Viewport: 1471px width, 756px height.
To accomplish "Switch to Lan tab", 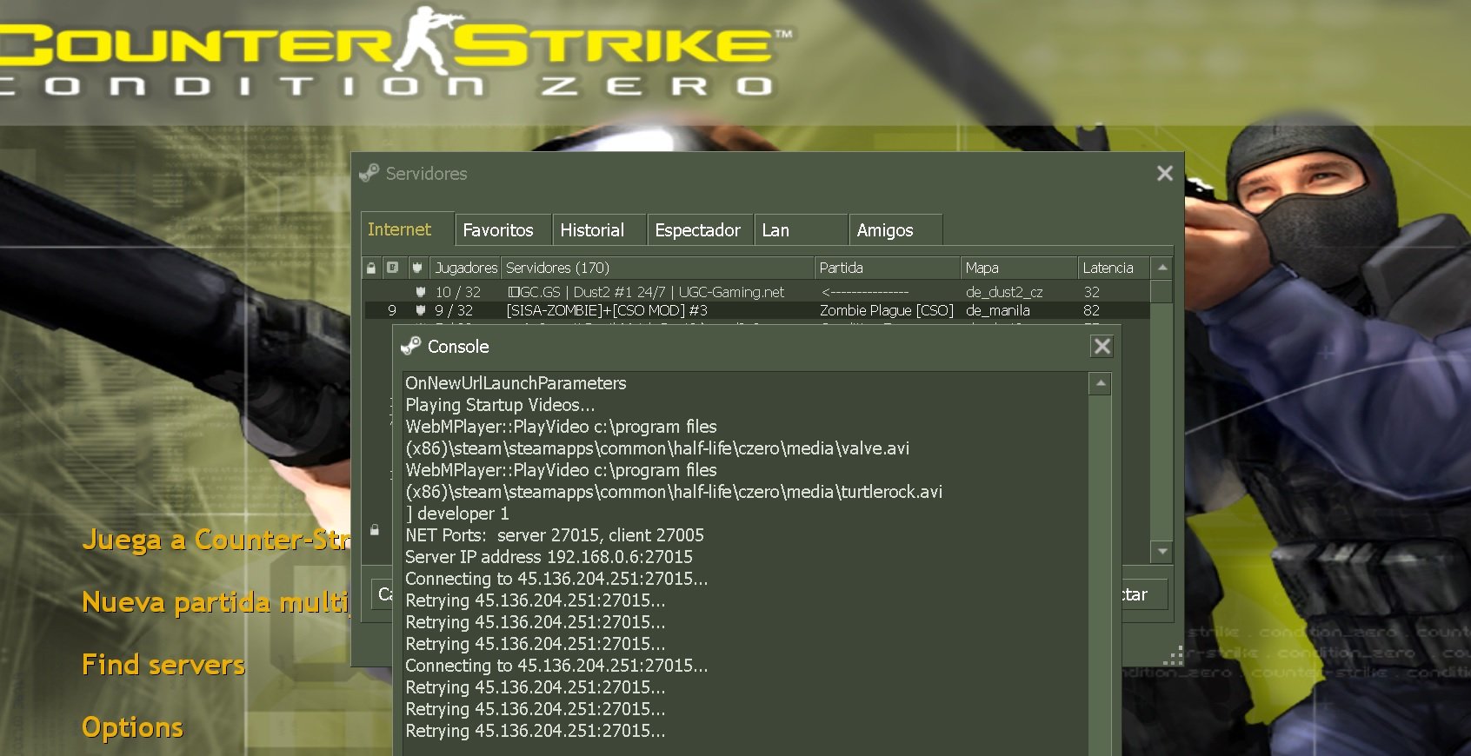I will click(775, 230).
